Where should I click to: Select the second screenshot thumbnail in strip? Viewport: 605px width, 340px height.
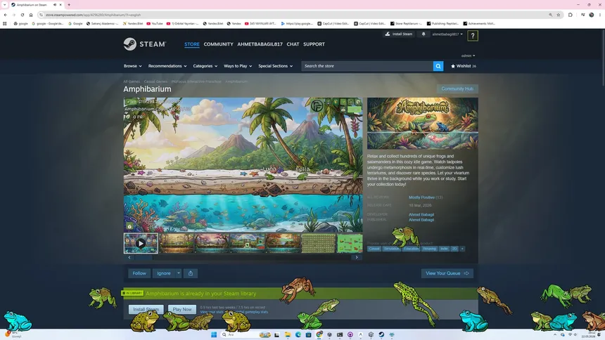(177, 243)
